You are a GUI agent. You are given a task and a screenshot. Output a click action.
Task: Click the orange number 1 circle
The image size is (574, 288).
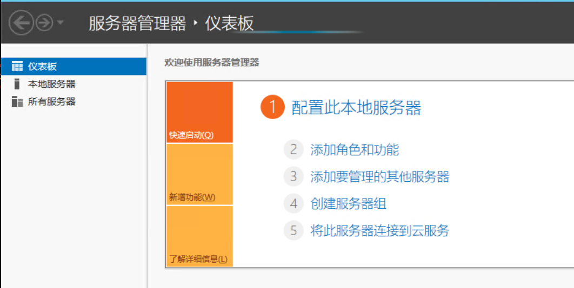click(272, 107)
